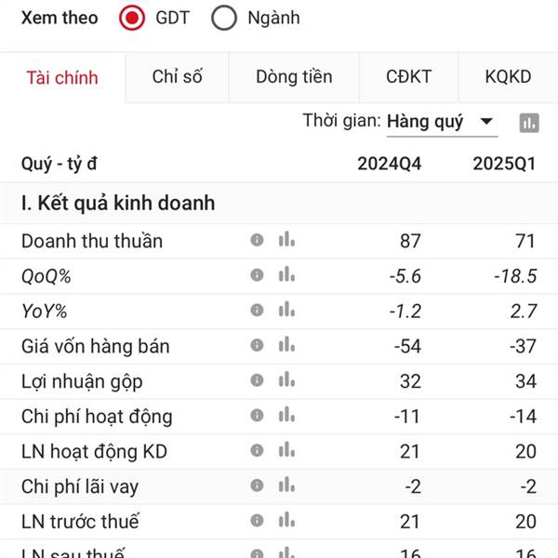Viewport: 558px width, 558px height.
Task: Switch to the Chỉ số tab
Action: (x=177, y=77)
